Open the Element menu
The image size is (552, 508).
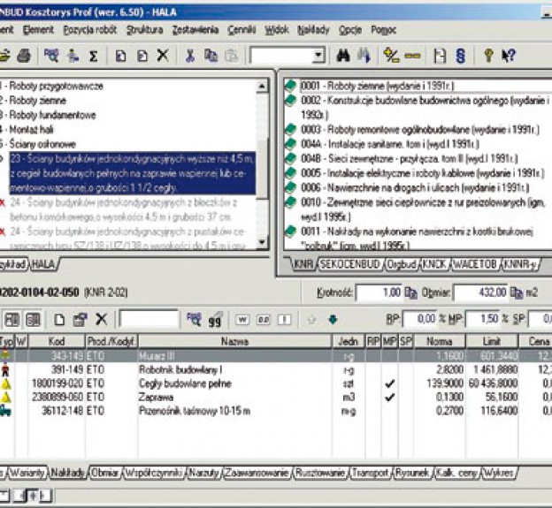tap(38, 30)
